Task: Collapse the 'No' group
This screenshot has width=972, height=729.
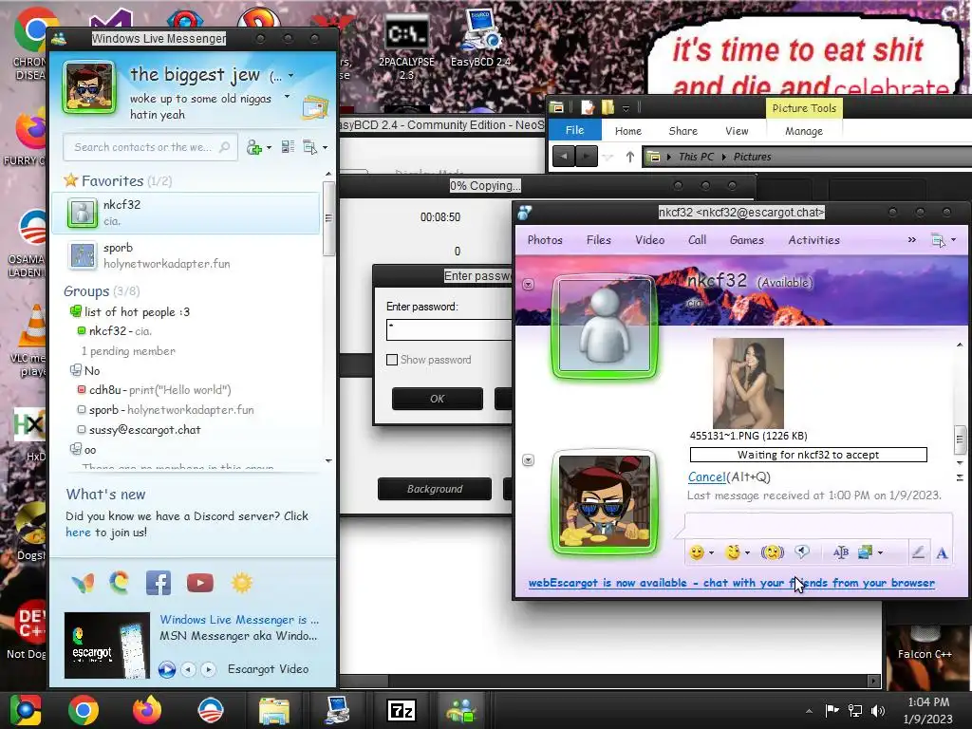Action: pyautogui.click(x=84, y=371)
